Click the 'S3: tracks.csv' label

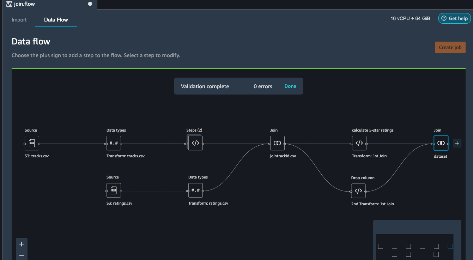tap(37, 156)
